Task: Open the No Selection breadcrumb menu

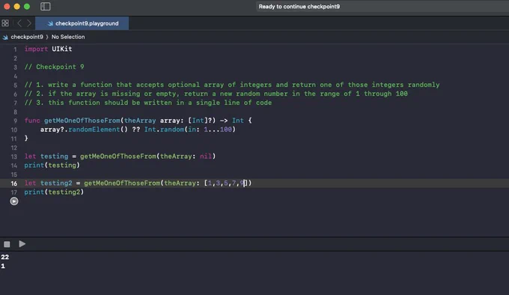Action: (68, 37)
